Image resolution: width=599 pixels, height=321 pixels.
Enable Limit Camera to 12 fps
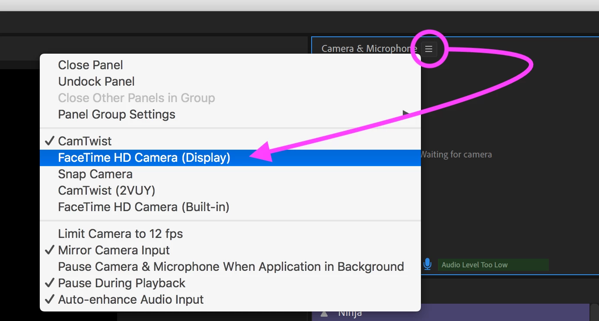[x=230, y=234]
